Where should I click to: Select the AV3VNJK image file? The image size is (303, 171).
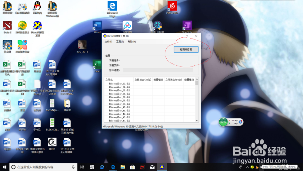pyautogui.click(x=52, y=105)
